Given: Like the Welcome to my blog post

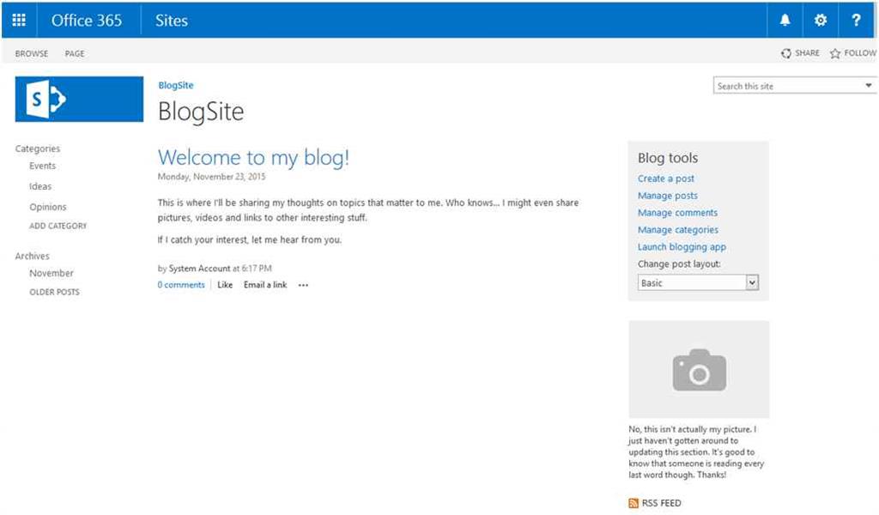Looking at the screenshot, I should coord(225,284).
